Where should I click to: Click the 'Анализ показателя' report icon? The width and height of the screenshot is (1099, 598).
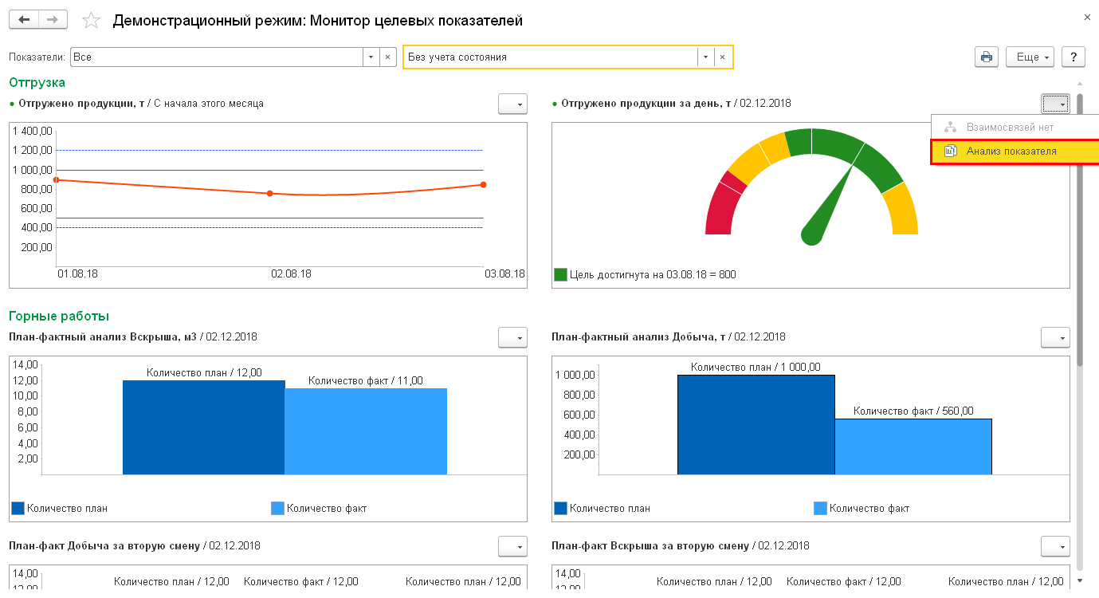tap(950, 151)
